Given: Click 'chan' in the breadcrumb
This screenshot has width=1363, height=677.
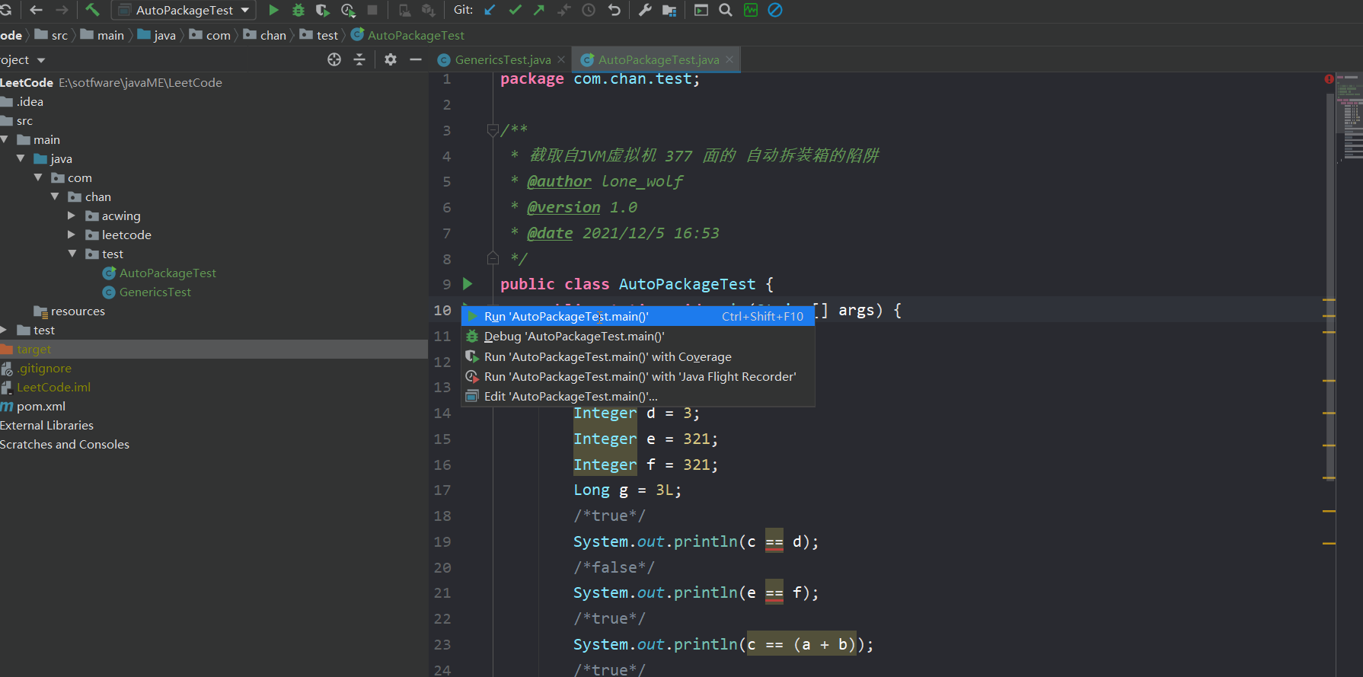Looking at the screenshot, I should (273, 35).
